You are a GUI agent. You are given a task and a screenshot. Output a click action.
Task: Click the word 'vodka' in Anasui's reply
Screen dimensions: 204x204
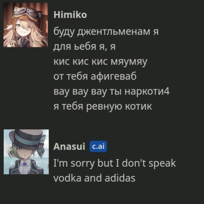(x=67, y=178)
